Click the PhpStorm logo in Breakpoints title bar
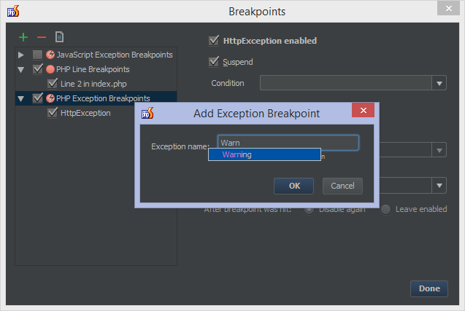This screenshot has height=311, width=465. pyautogui.click(x=13, y=11)
